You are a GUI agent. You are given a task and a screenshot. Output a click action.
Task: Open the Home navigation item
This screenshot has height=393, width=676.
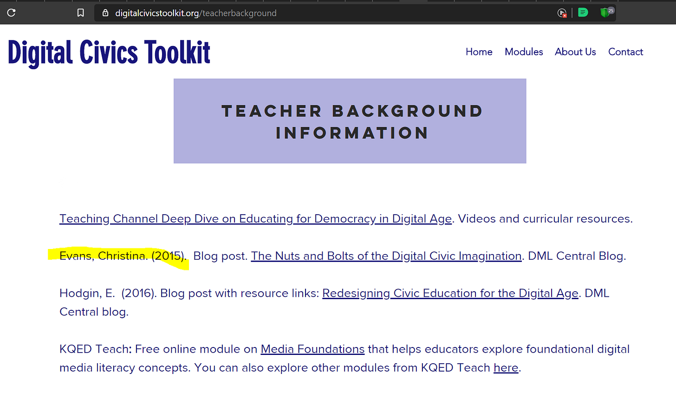pos(479,52)
